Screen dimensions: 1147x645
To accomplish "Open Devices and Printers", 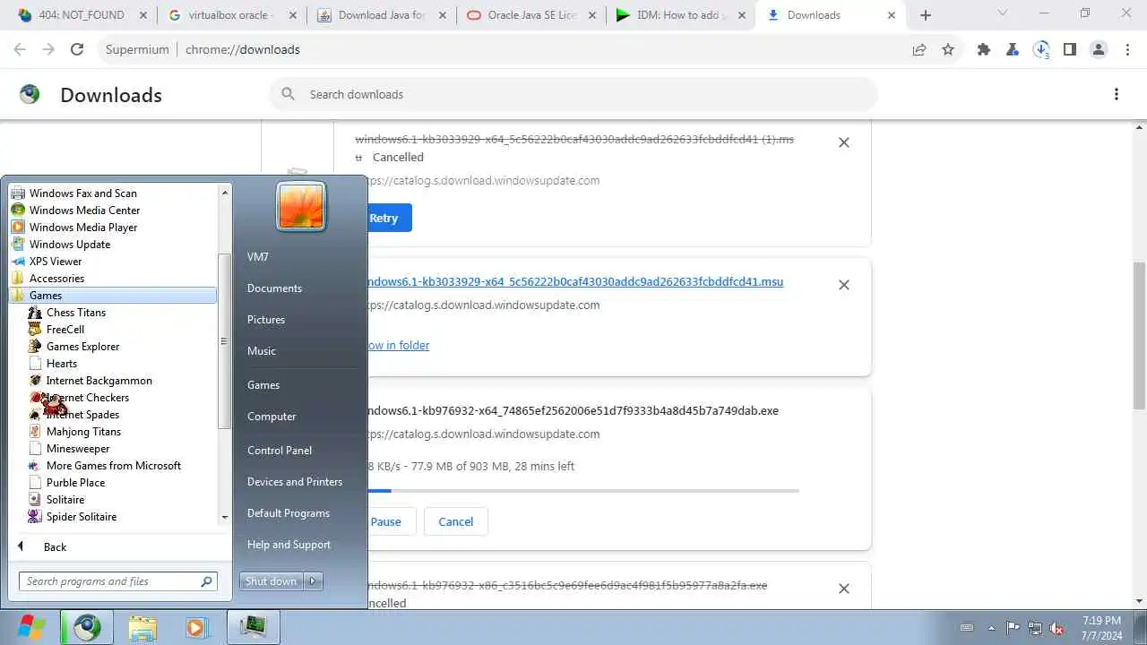I will point(295,482).
